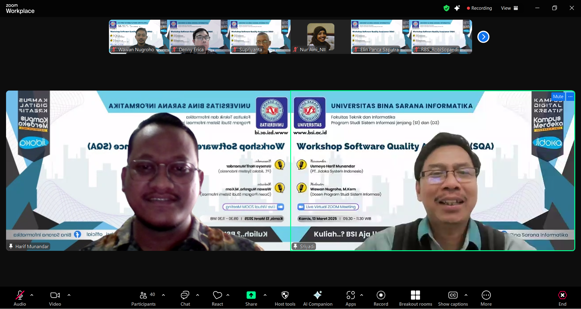This screenshot has width=581, height=309.
Task: Open the React heart menu
Action: pos(217,298)
